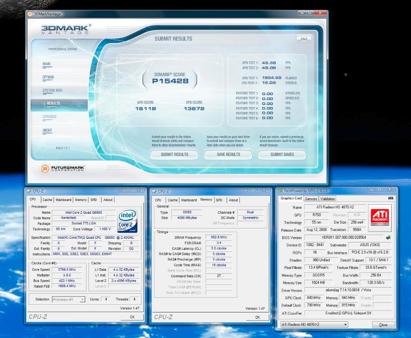The width and height of the screenshot is (411, 338).
Task: Select the RESULTS menu item
Action: point(53,103)
